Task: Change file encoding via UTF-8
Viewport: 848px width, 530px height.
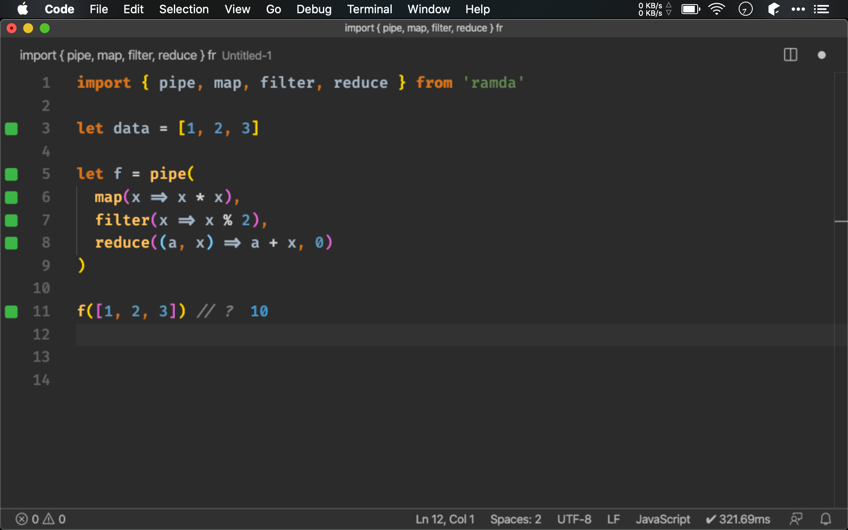Action: tap(574, 519)
